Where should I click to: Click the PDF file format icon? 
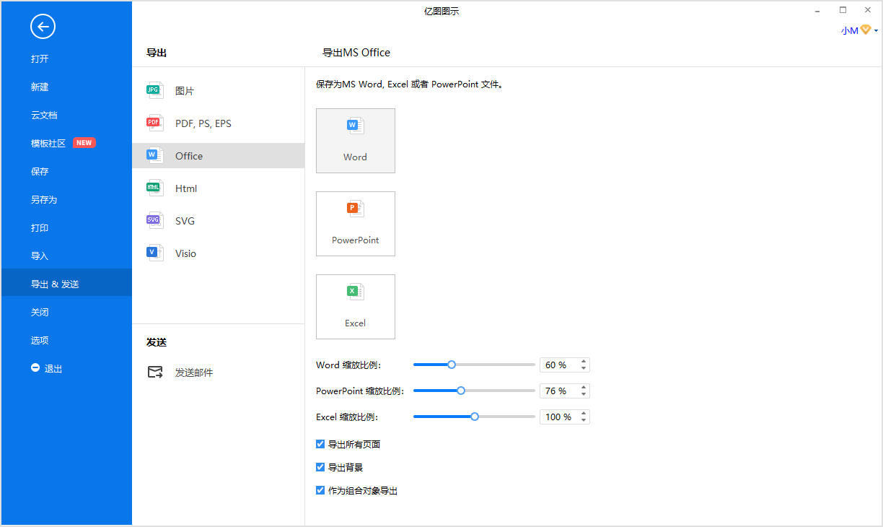(x=154, y=123)
